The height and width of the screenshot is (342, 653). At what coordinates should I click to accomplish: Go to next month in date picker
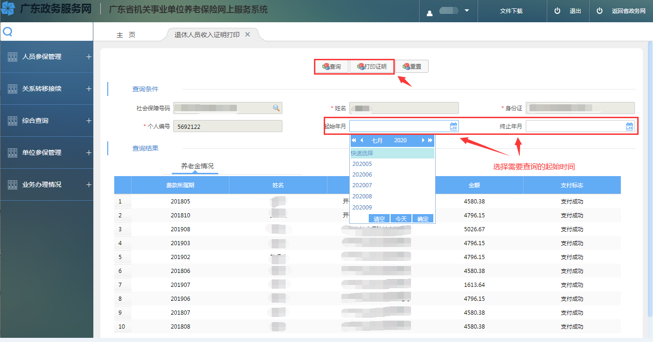[x=423, y=140]
